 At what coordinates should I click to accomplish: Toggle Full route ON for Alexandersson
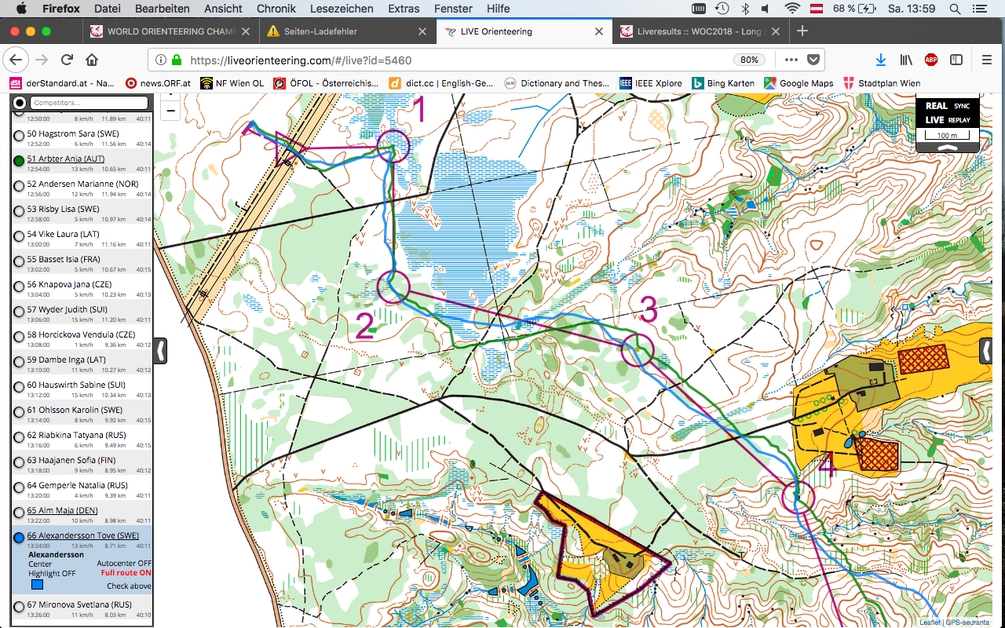[x=126, y=573]
